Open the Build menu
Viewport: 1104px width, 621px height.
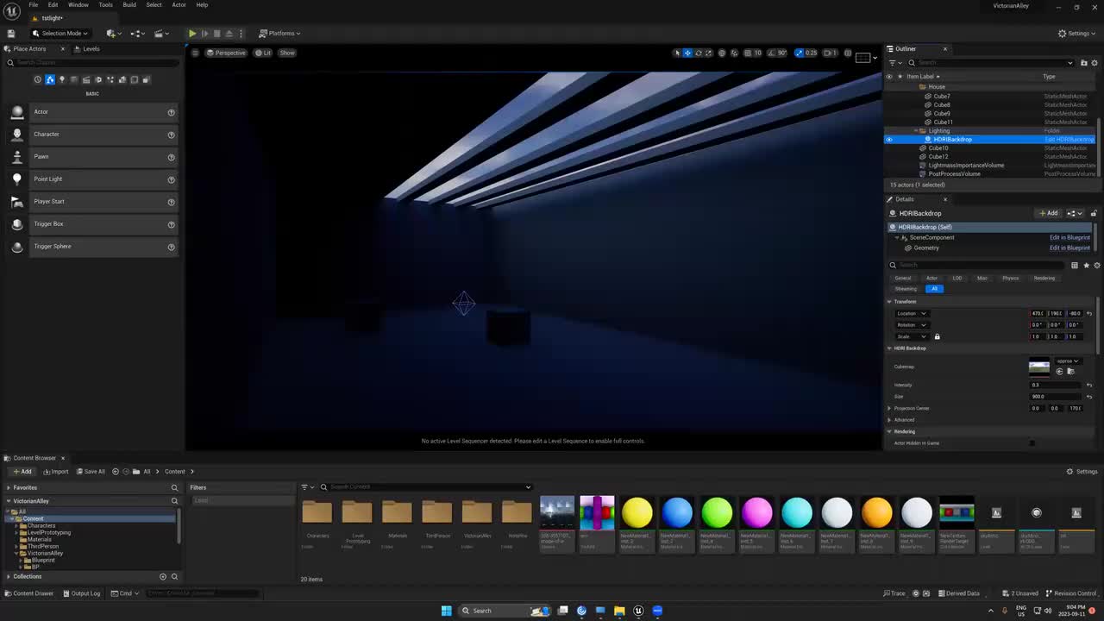coord(129,4)
